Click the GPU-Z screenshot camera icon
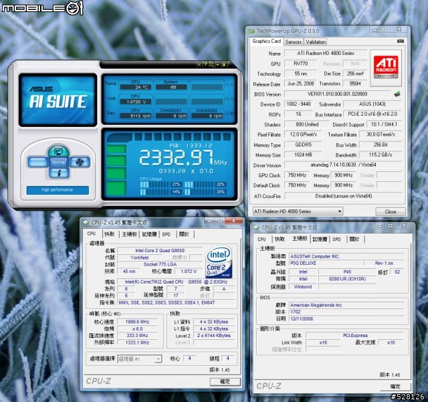428x402 pixels. pyautogui.click(x=400, y=41)
